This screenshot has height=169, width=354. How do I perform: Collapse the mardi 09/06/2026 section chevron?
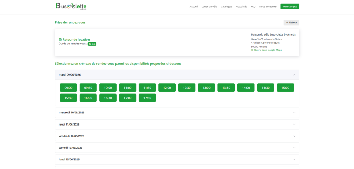click(x=294, y=75)
